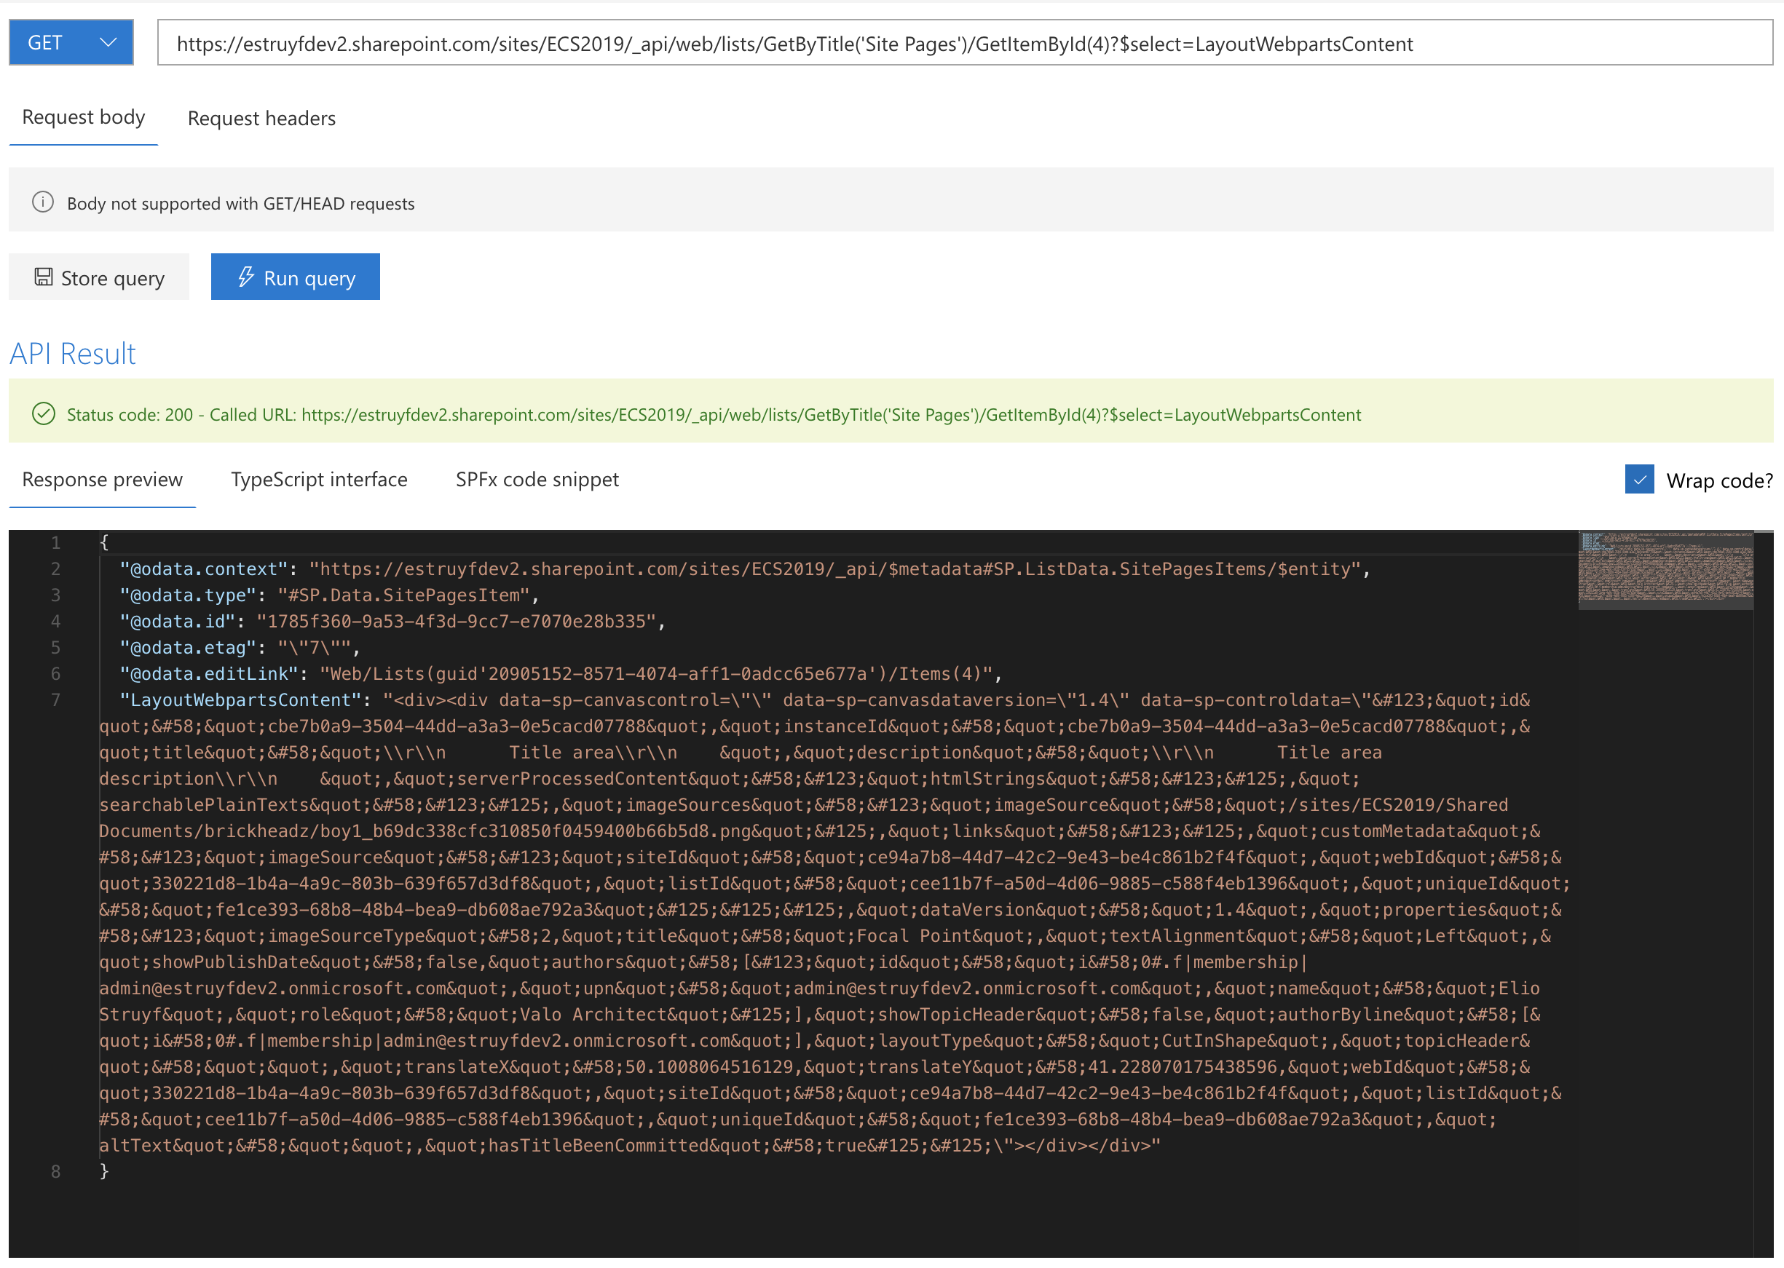Click the code minimap thumbnail

tap(1665, 570)
